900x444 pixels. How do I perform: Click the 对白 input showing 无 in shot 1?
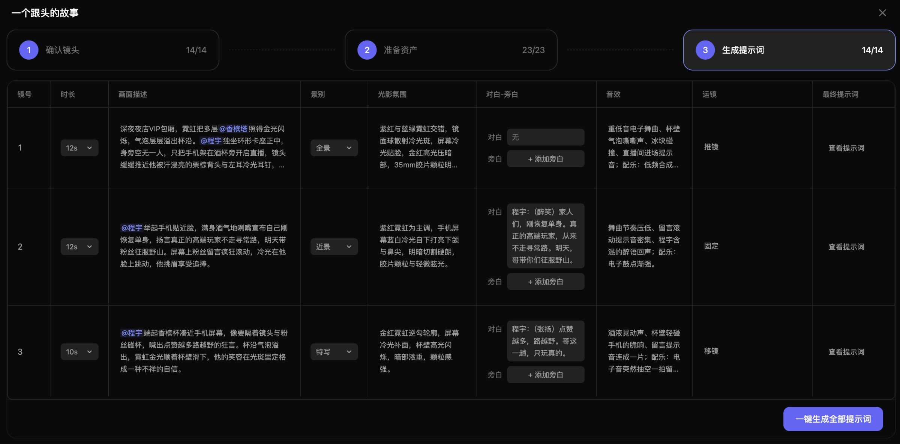click(x=546, y=137)
